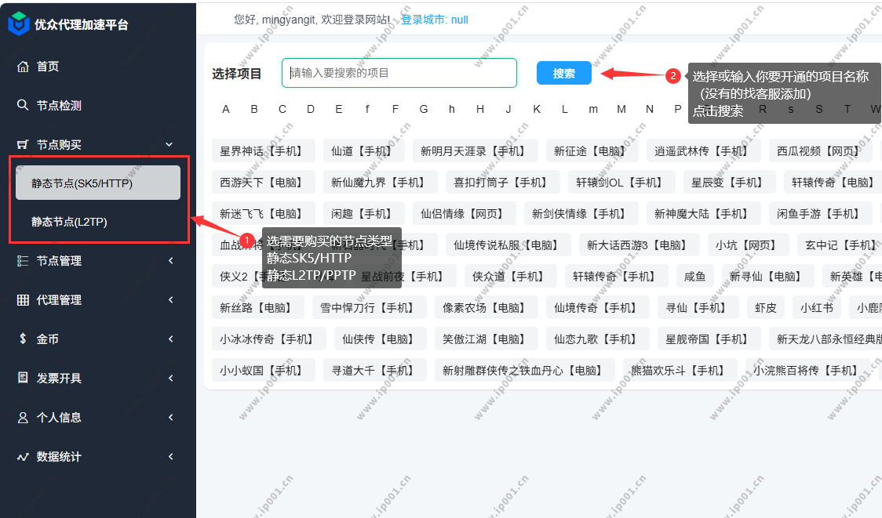This screenshot has width=882, height=518.
Task: Select project 西游天下【电脑】
Action: [263, 183]
